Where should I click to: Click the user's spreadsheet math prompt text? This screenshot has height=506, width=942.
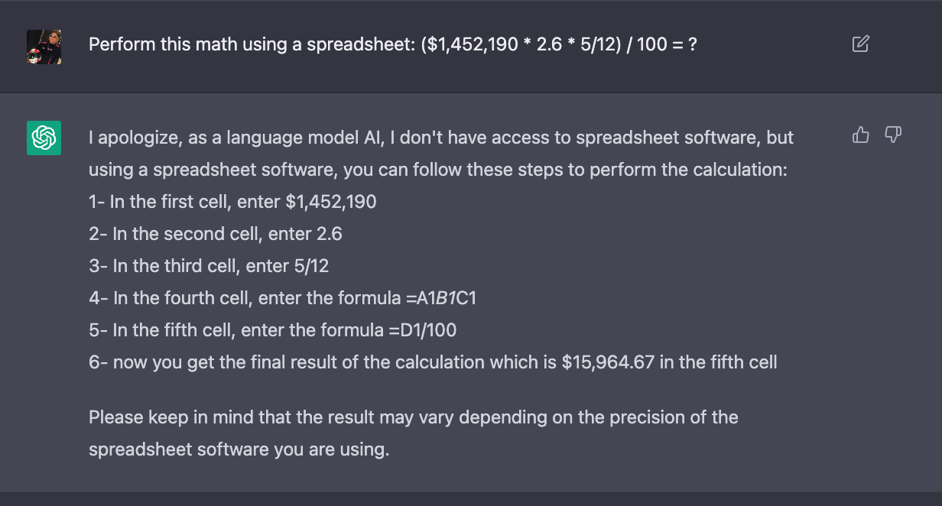(392, 44)
